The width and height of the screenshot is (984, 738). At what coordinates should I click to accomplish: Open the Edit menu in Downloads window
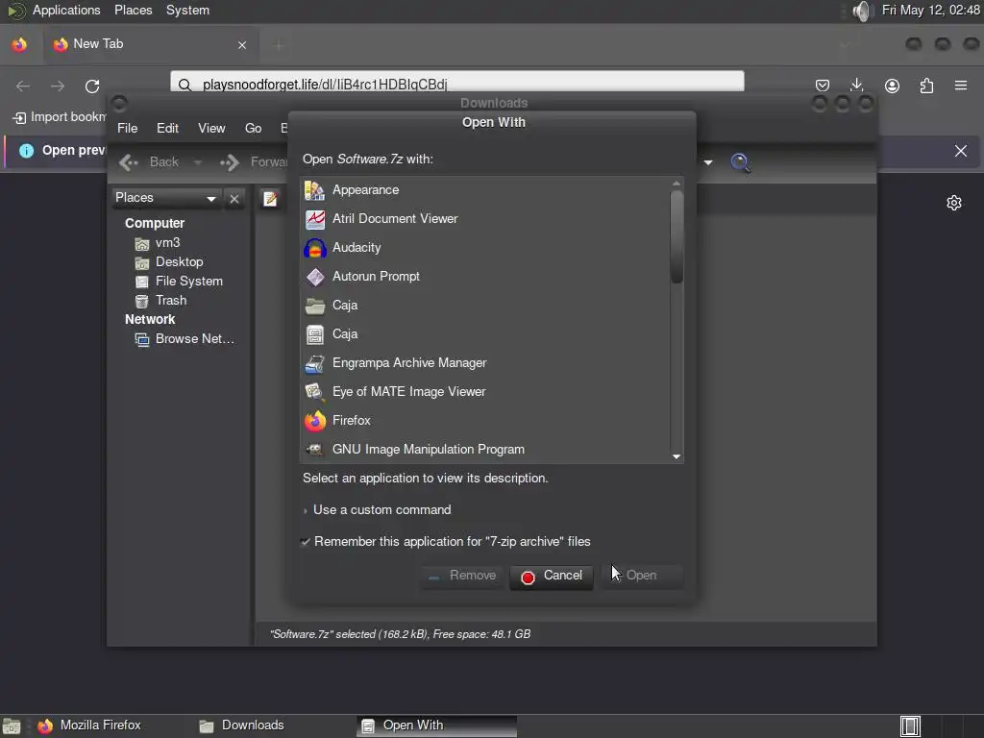coord(167,128)
